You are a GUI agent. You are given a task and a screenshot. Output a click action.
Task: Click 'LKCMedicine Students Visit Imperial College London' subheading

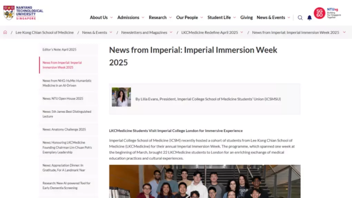point(176,131)
